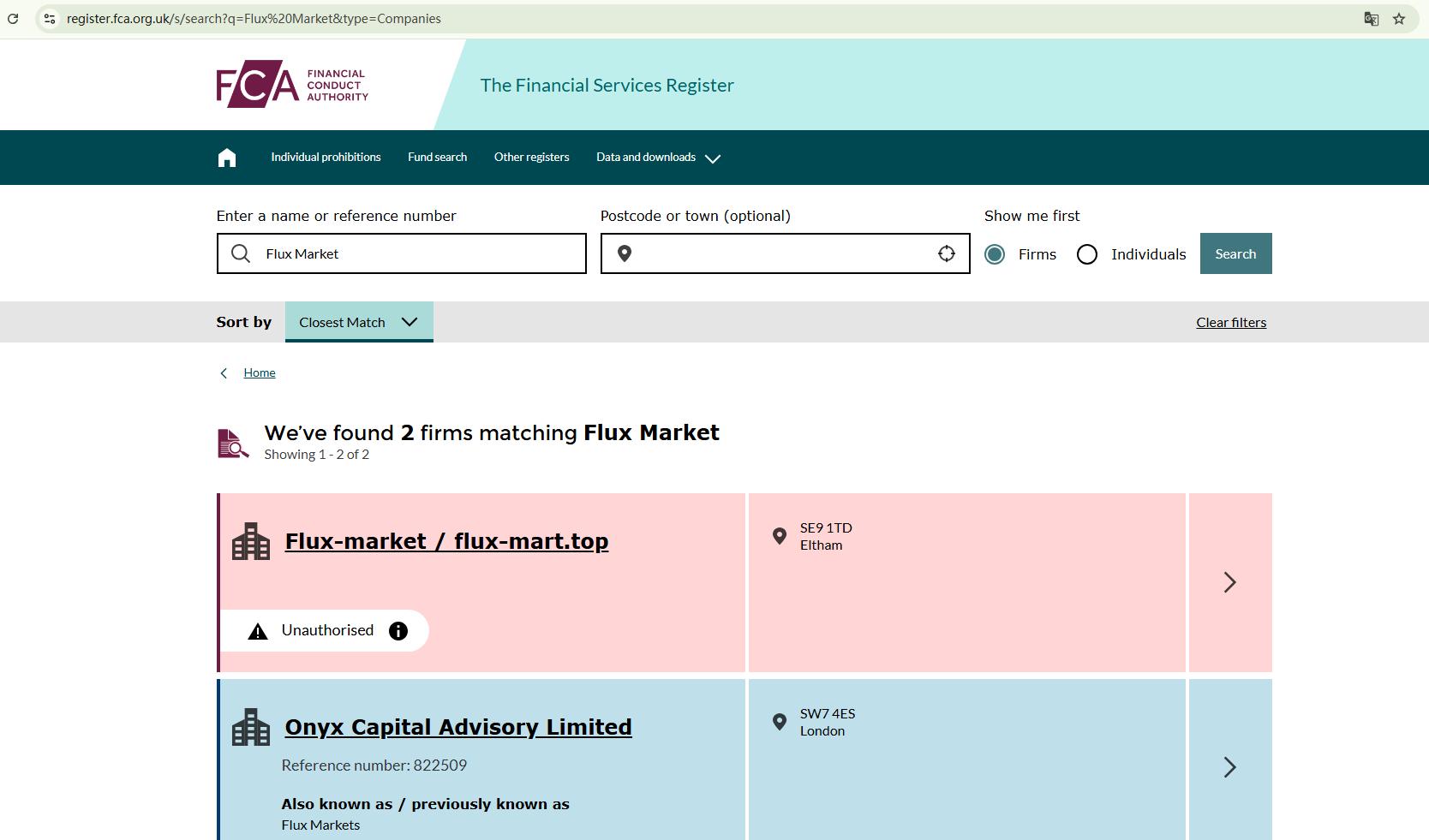
Task: Open site information icon in address bar
Action: click(x=50, y=18)
